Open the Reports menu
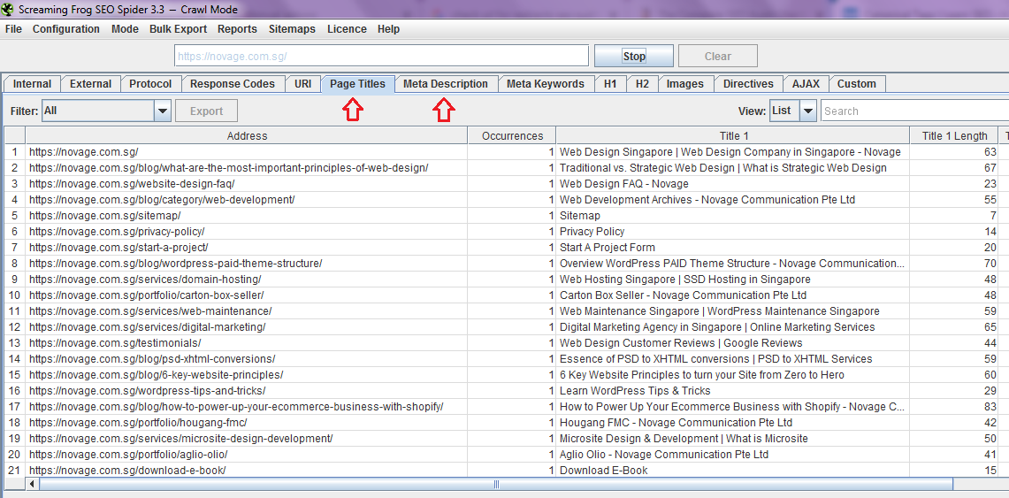The image size is (1009, 498). [x=237, y=29]
